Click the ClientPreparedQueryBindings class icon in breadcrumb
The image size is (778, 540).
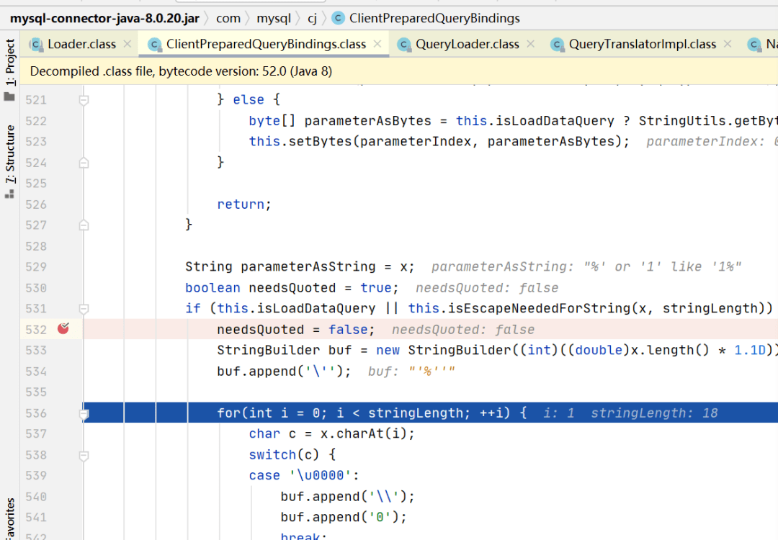[339, 18]
